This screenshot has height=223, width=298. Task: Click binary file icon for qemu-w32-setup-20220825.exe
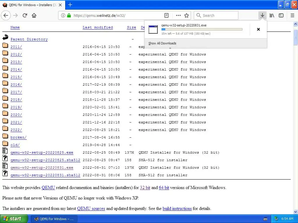[x=5, y=151]
